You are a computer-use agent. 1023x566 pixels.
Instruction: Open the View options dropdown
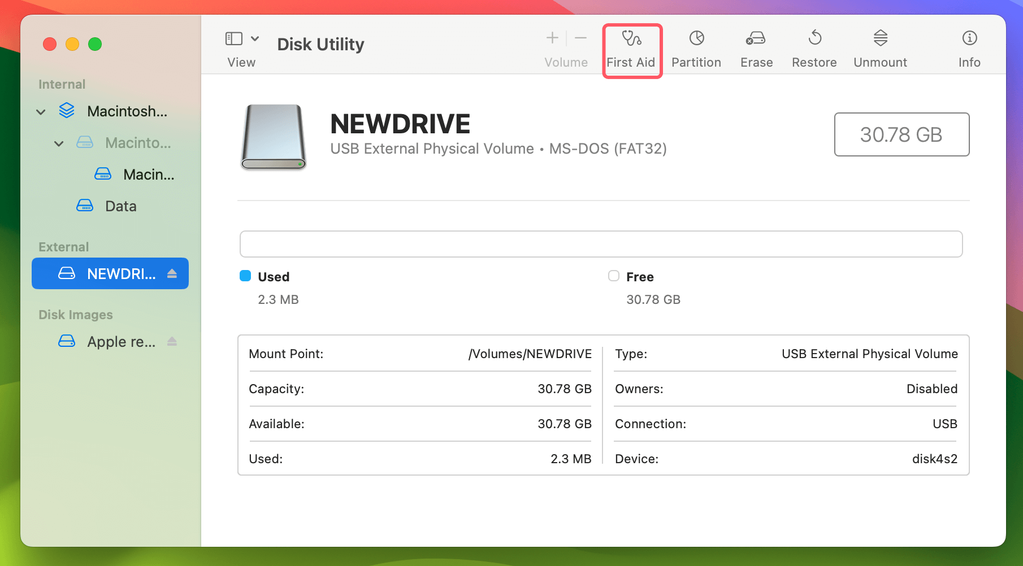(x=255, y=38)
